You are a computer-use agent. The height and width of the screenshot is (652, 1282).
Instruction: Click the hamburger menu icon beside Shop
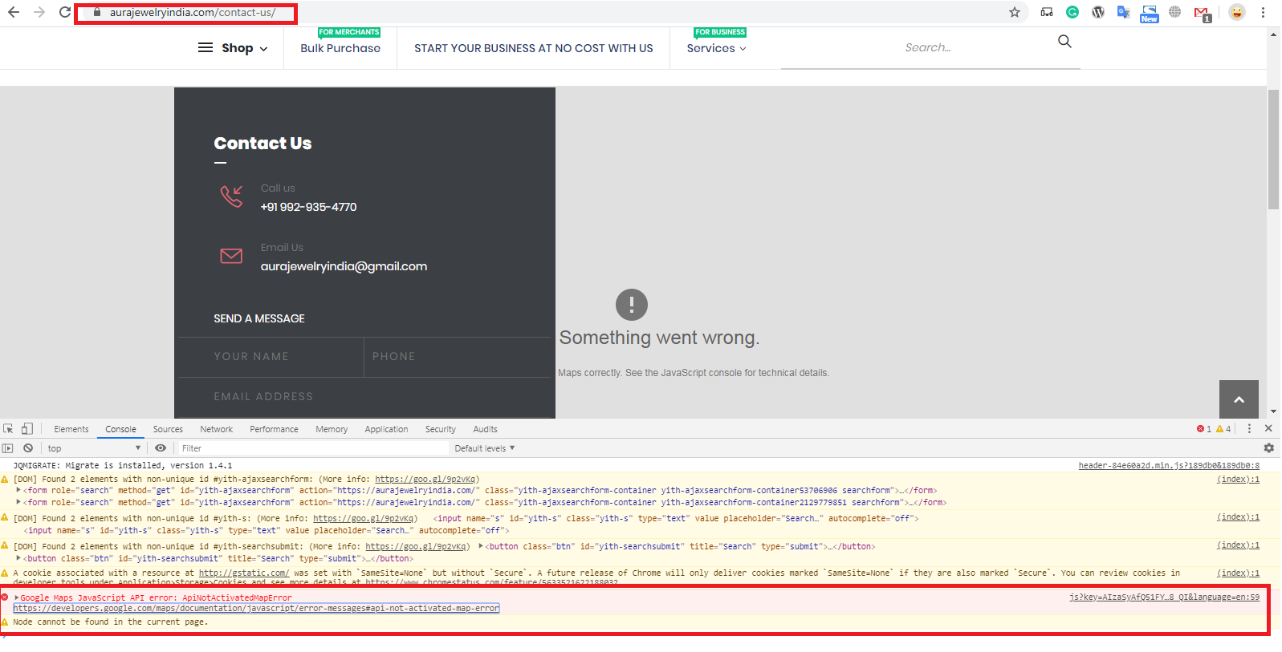[x=206, y=47]
